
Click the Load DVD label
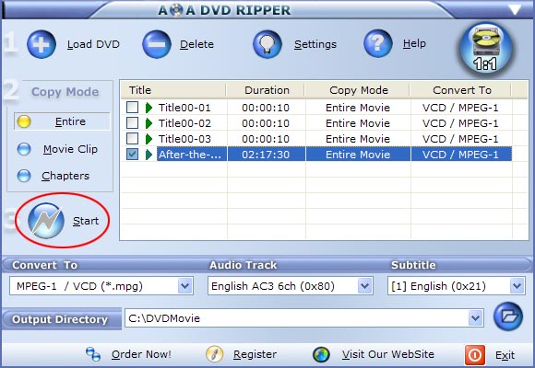pyautogui.click(x=93, y=44)
